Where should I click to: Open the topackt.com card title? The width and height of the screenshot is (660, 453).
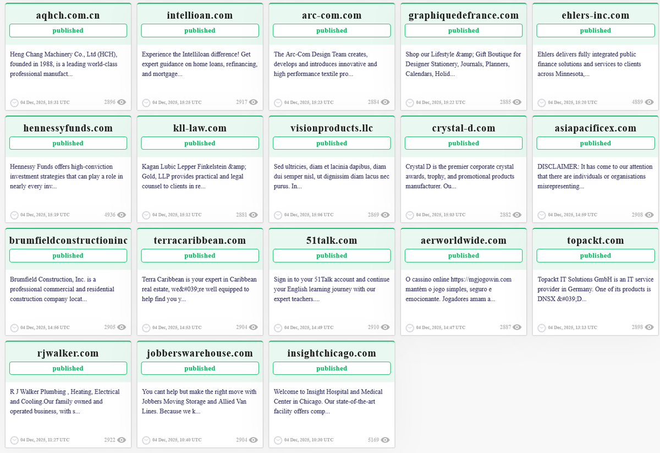pyautogui.click(x=596, y=241)
